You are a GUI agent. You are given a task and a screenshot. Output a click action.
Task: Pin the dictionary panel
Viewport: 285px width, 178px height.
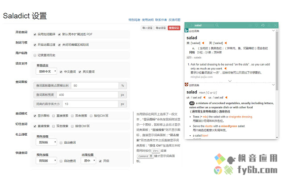click(x=269, y=25)
